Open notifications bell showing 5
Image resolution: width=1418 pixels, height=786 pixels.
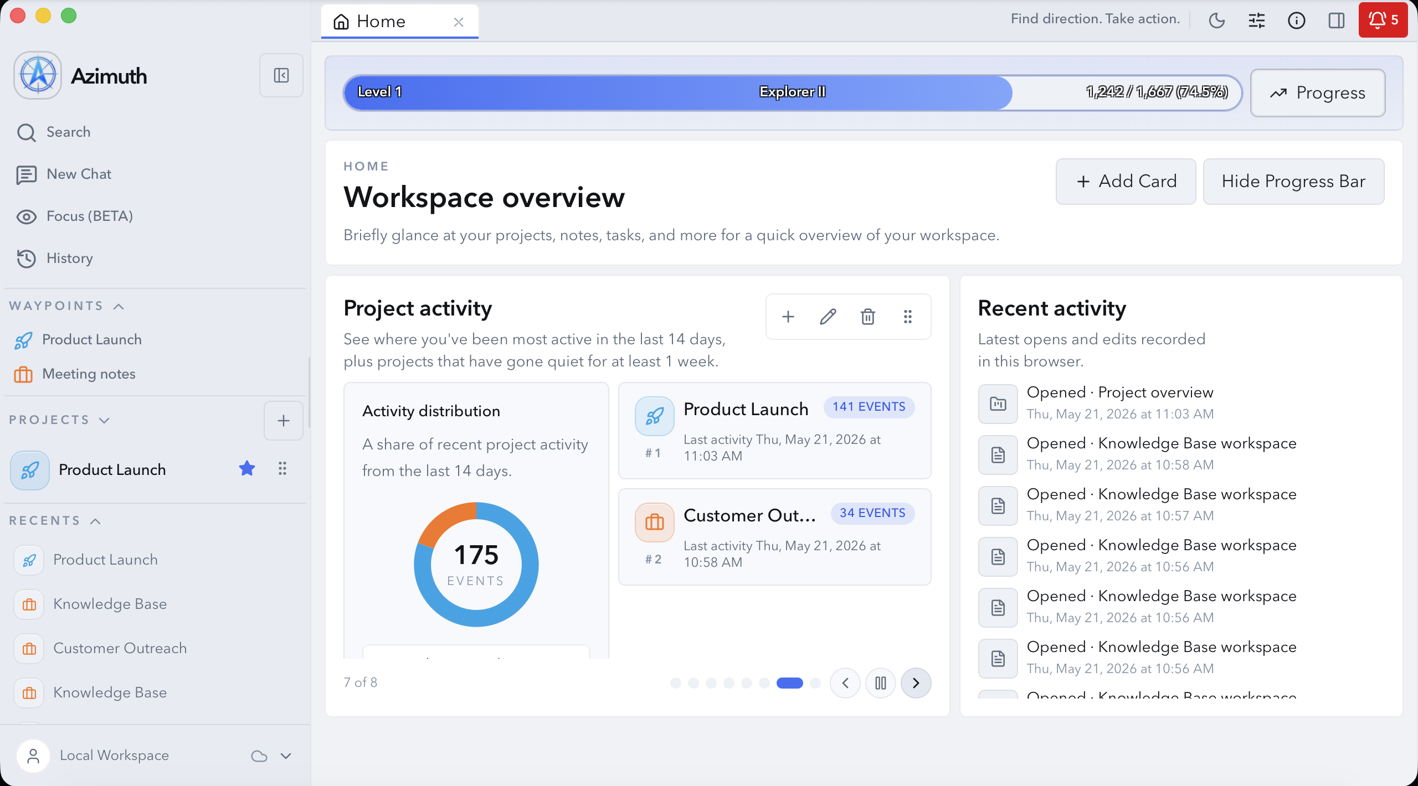tap(1383, 20)
